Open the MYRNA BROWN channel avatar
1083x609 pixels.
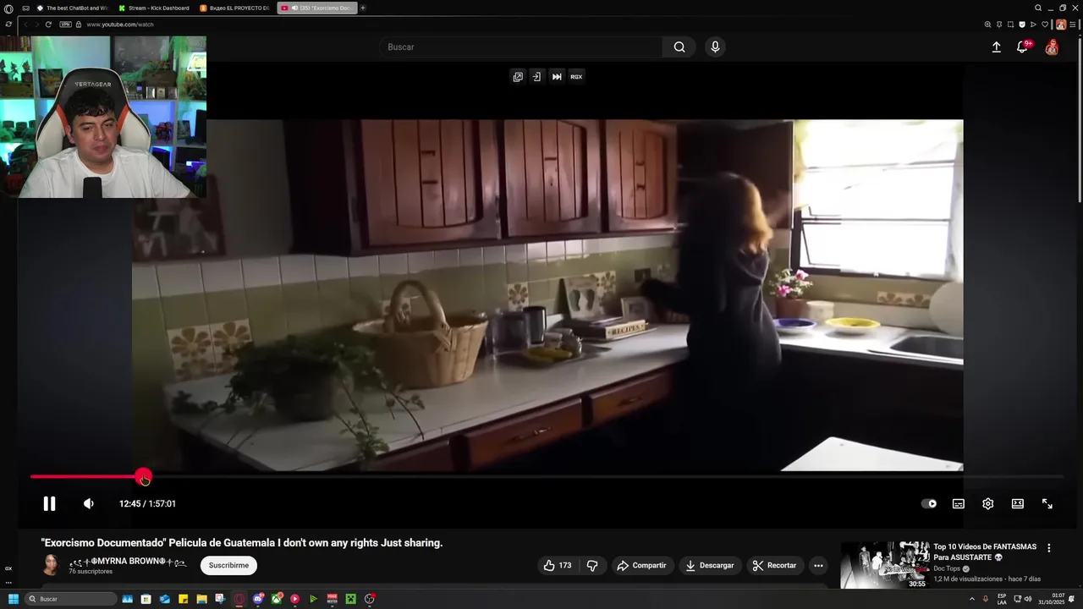[51, 565]
